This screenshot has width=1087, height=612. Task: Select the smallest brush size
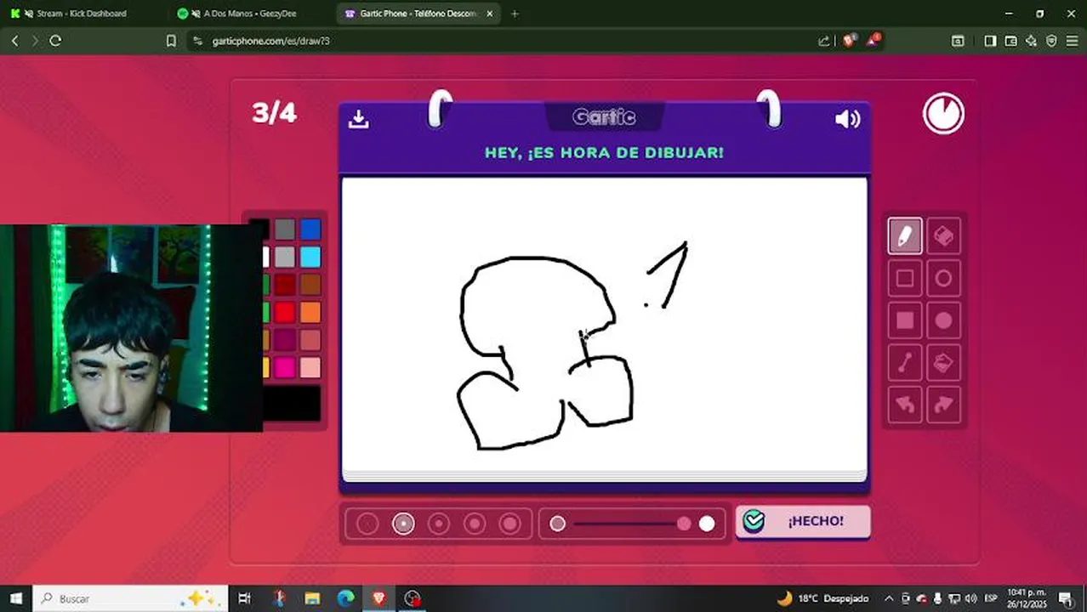click(367, 524)
